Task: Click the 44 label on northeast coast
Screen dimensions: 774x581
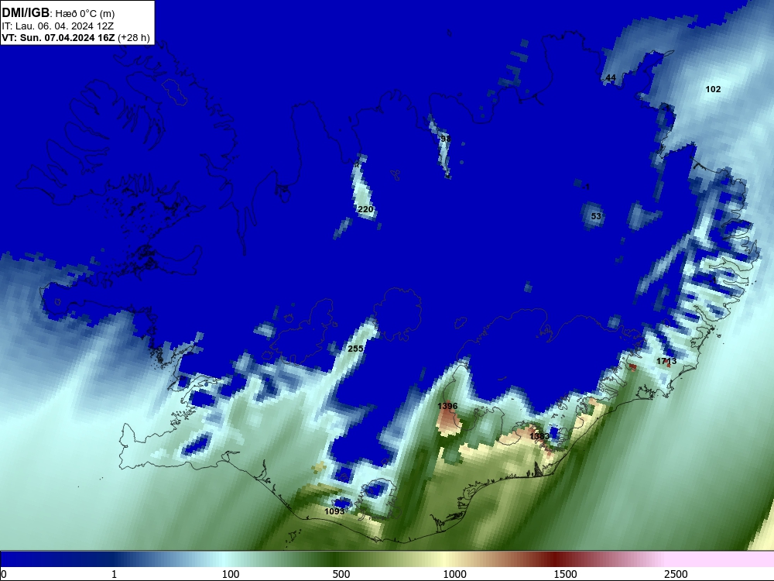Action: pyautogui.click(x=611, y=77)
